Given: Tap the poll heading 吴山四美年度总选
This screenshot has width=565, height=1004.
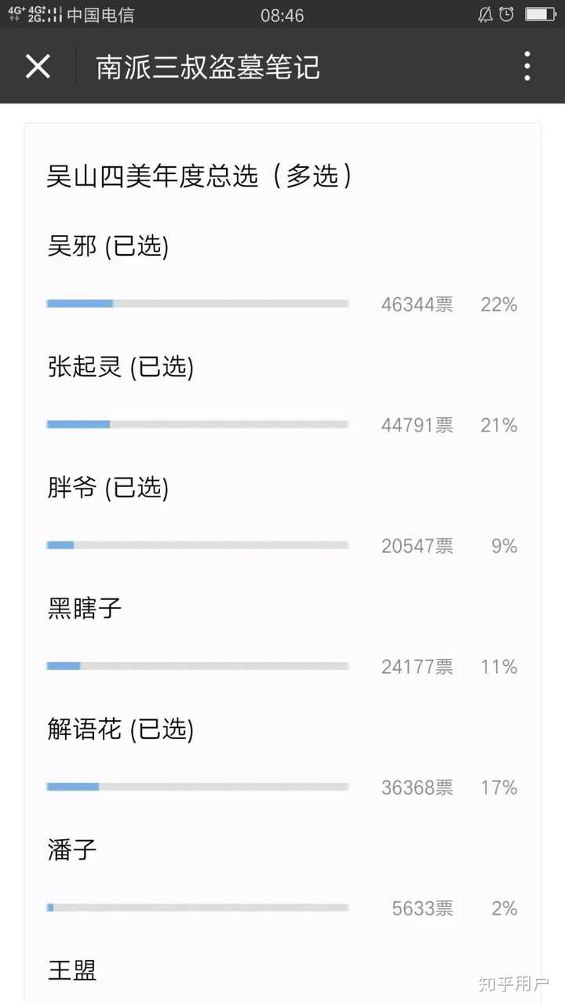Looking at the screenshot, I should pos(199,176).
